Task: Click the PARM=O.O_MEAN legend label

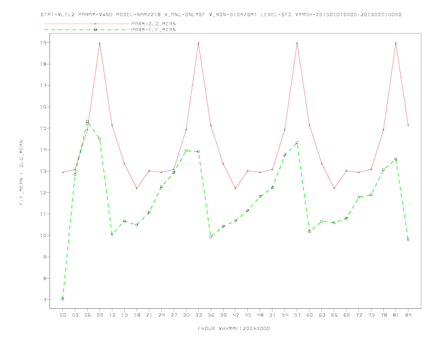Action: coord(153,24)
